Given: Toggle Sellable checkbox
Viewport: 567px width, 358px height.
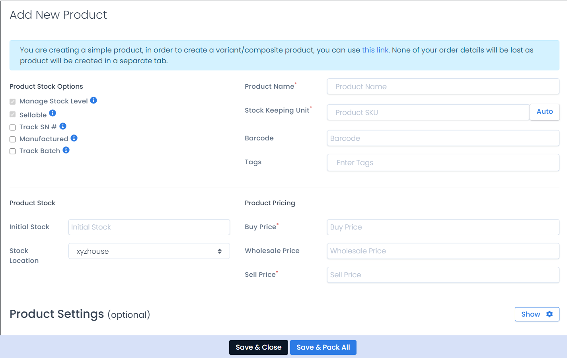Looking at the screenshot, I should 13,115.
